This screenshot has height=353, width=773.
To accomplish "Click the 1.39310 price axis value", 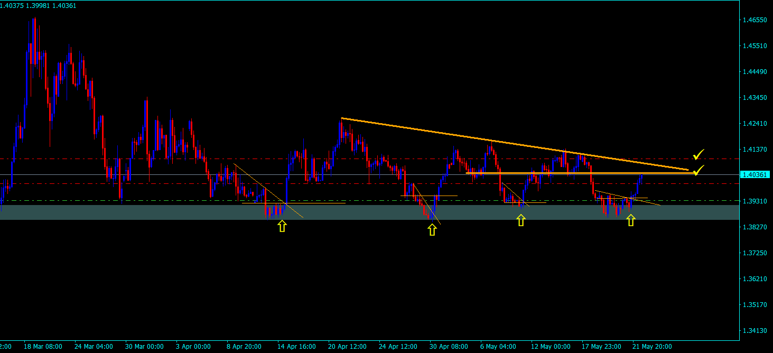I will pos(755,201).
